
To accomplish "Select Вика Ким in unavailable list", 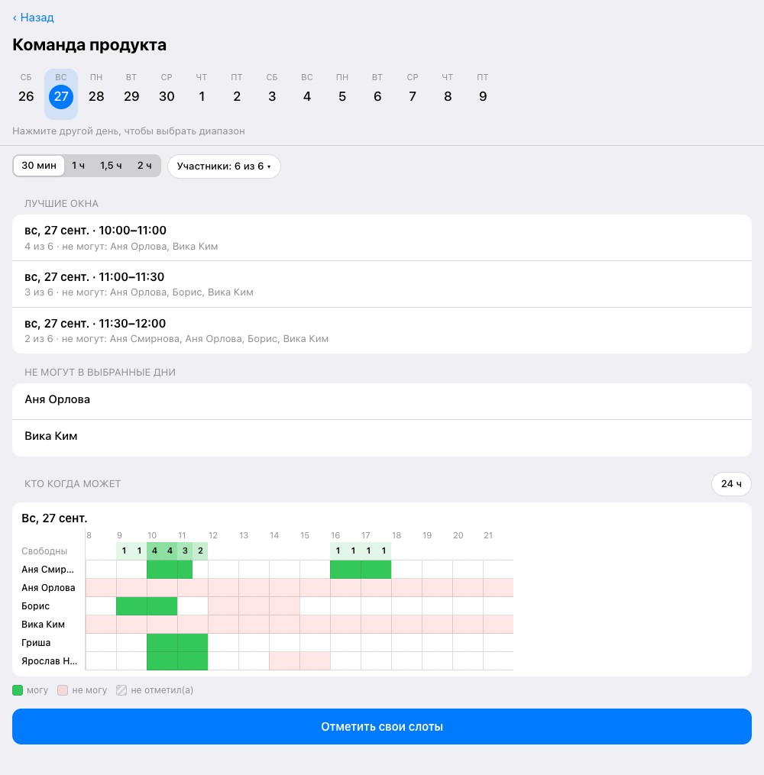I will point(382,438).
